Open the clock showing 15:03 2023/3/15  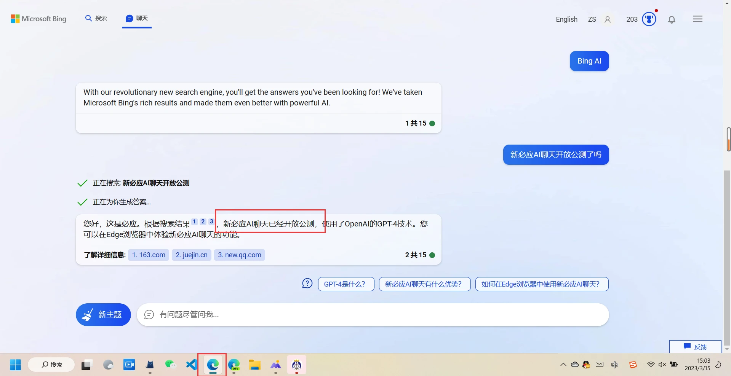(x=697, y=365)
